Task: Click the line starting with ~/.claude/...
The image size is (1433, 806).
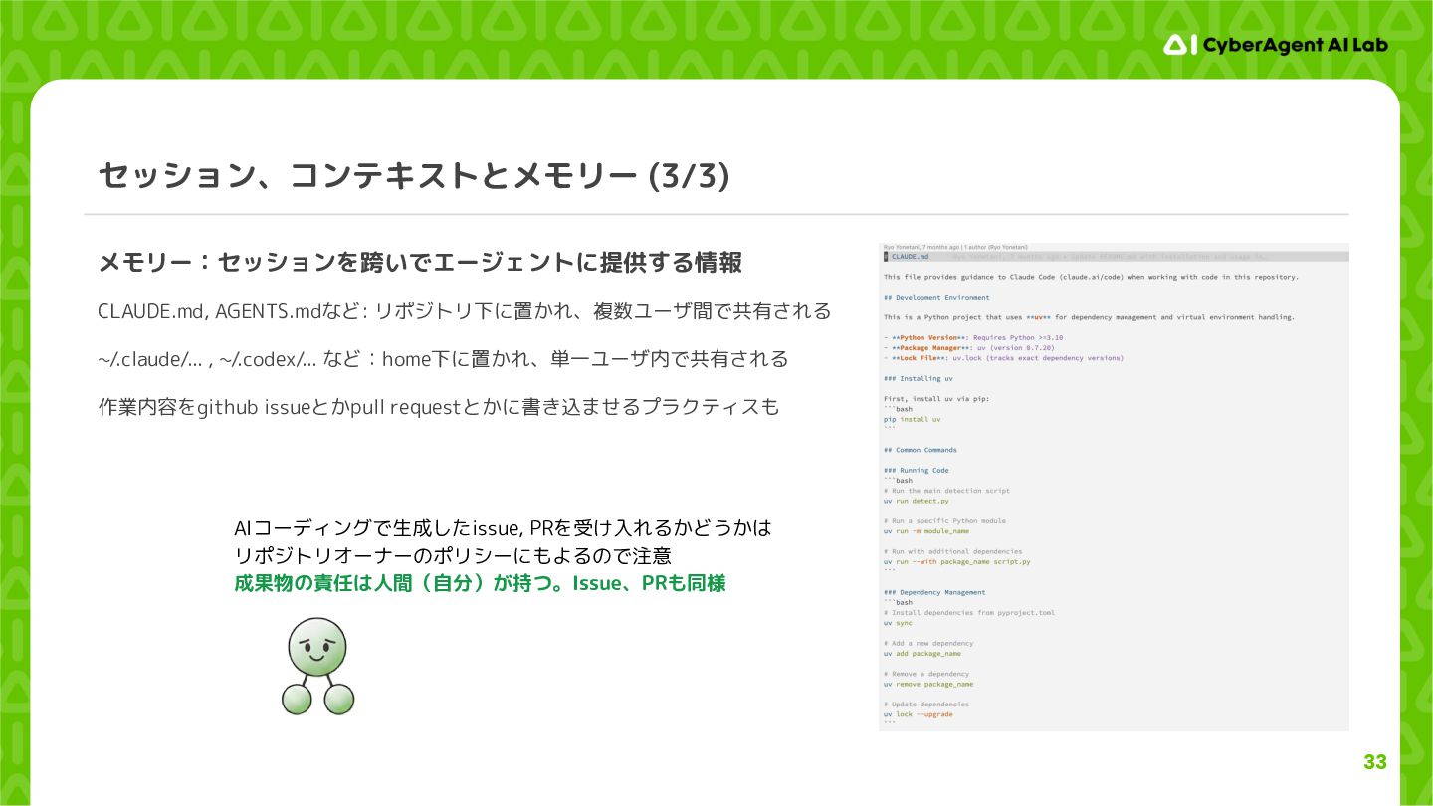Action: [x=443, y=359]
